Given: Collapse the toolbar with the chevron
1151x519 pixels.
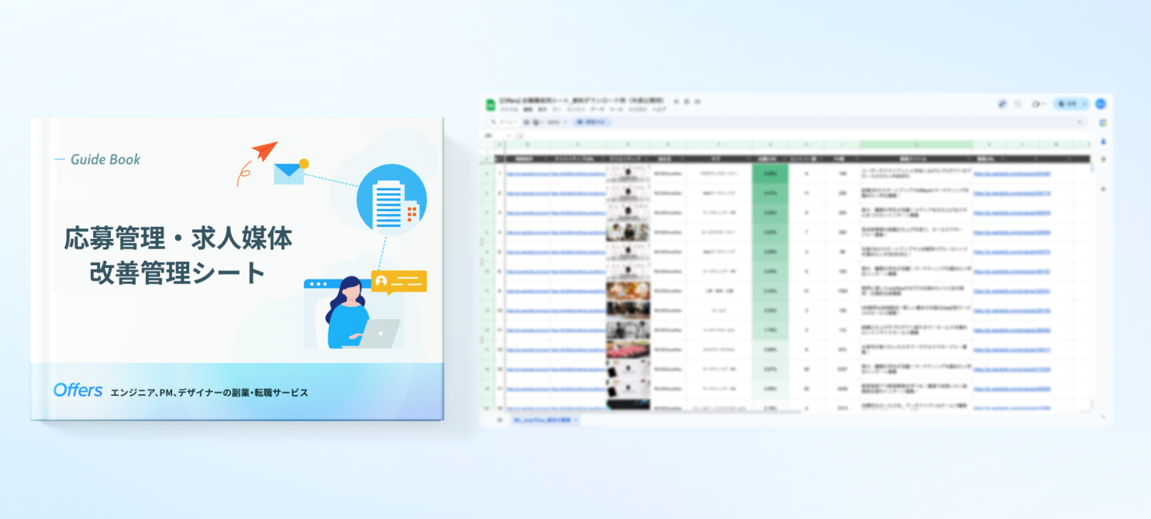Looking at the screenshot, I should [x=1080, y=122].
